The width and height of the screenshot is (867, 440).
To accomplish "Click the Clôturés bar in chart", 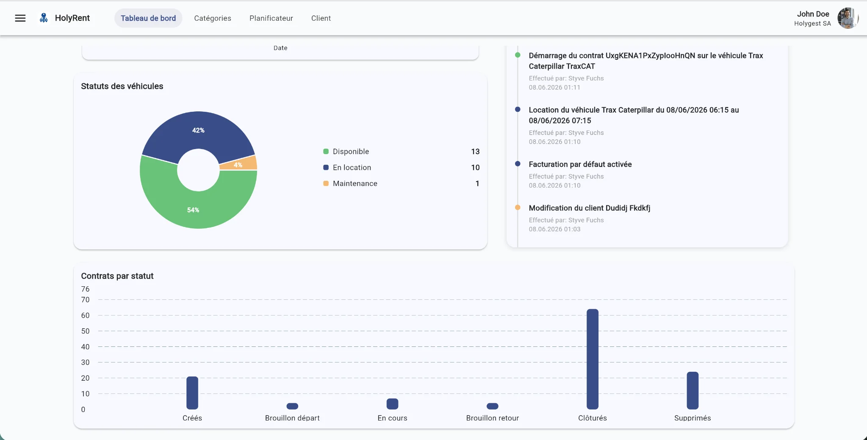I will coord(593,359).
